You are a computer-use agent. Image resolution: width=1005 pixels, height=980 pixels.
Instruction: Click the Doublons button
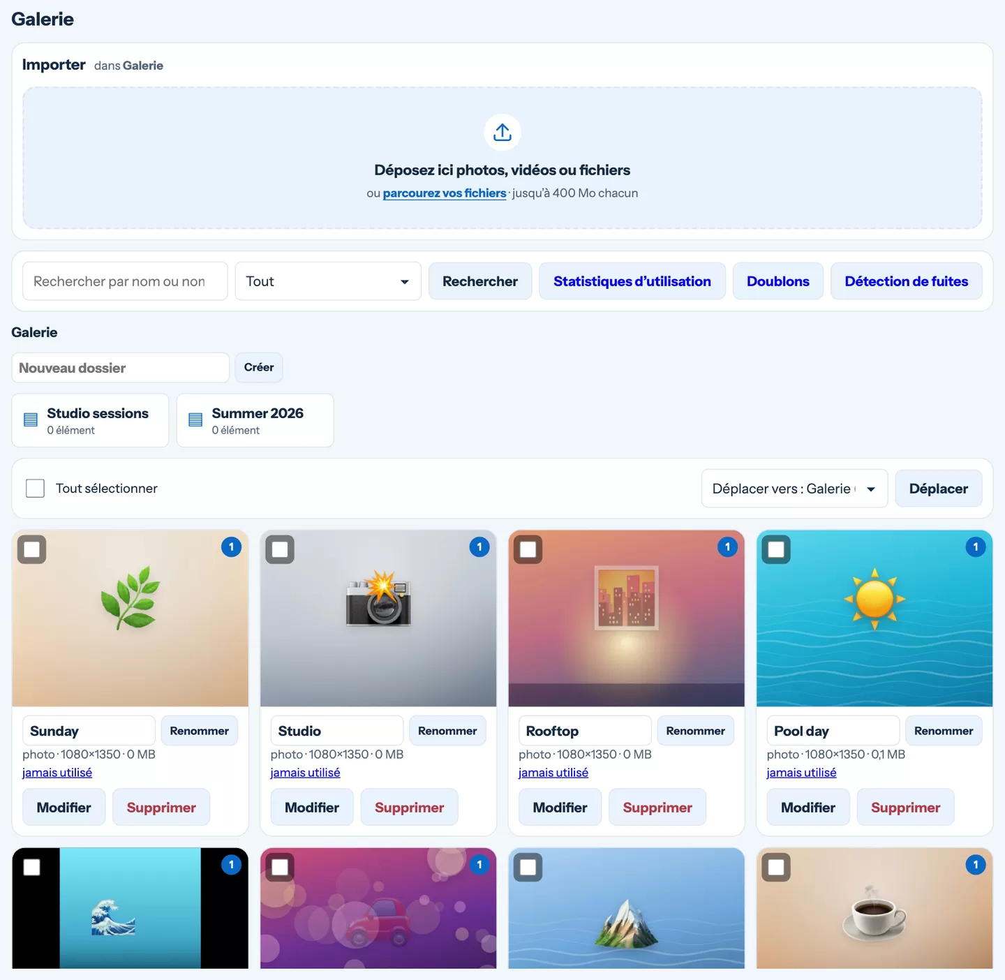click(x=778, y=281)
